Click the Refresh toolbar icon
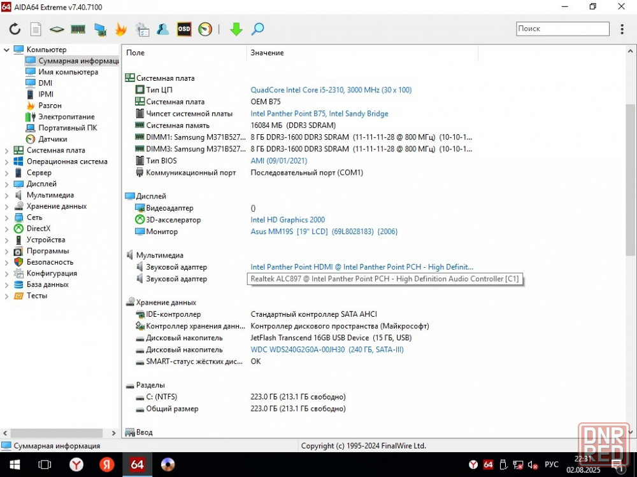The image size is (637, 477). pos(15,29)
